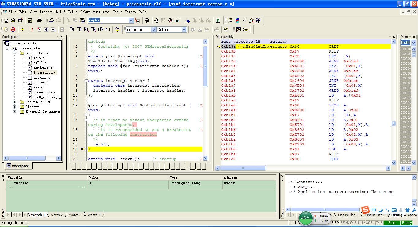The width and height of the screenshot is (418, 228).
Task: Click the Disassembly horizontal scrollbar thumb
Action: pos(243,168)
